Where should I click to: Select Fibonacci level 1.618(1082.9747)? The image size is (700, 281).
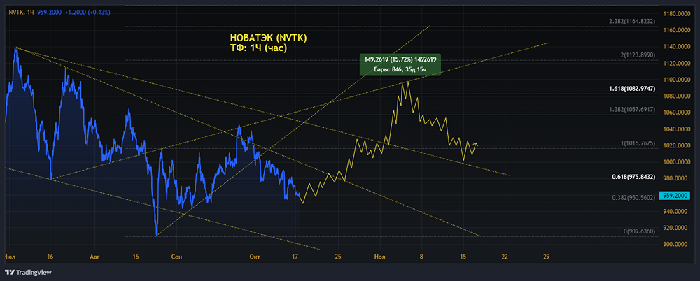click(631, 89)
